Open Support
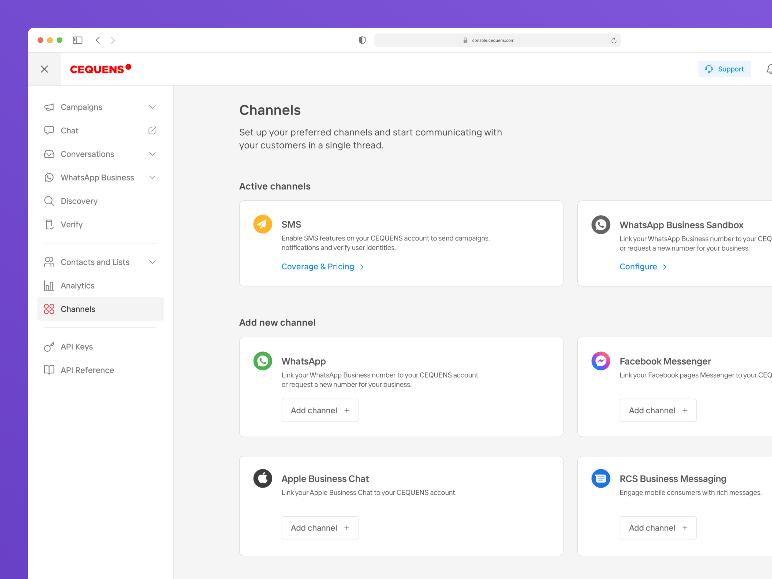Viewport: 772px width, 579px height. pyautogui.click(x=725, y=69)
